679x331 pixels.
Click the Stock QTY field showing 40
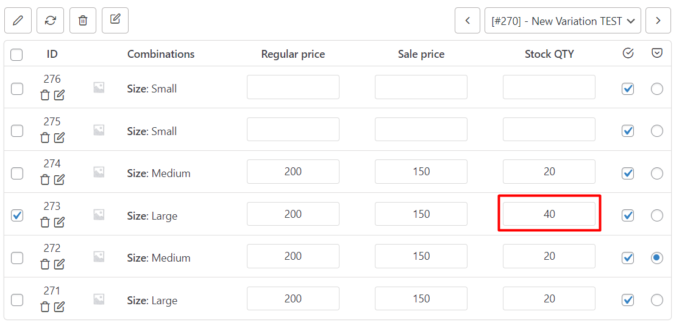click(x=549, y=214)
